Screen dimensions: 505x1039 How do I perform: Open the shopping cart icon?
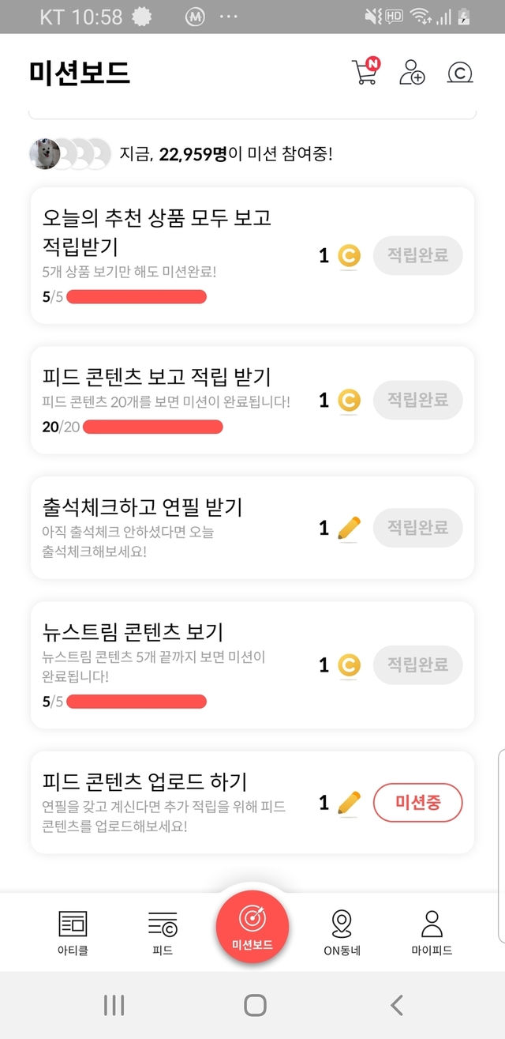[365, 72]
